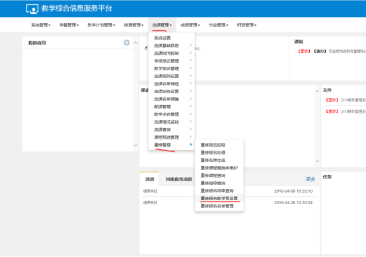Open the 教学计划管理 top menu

tap(101, 25)
